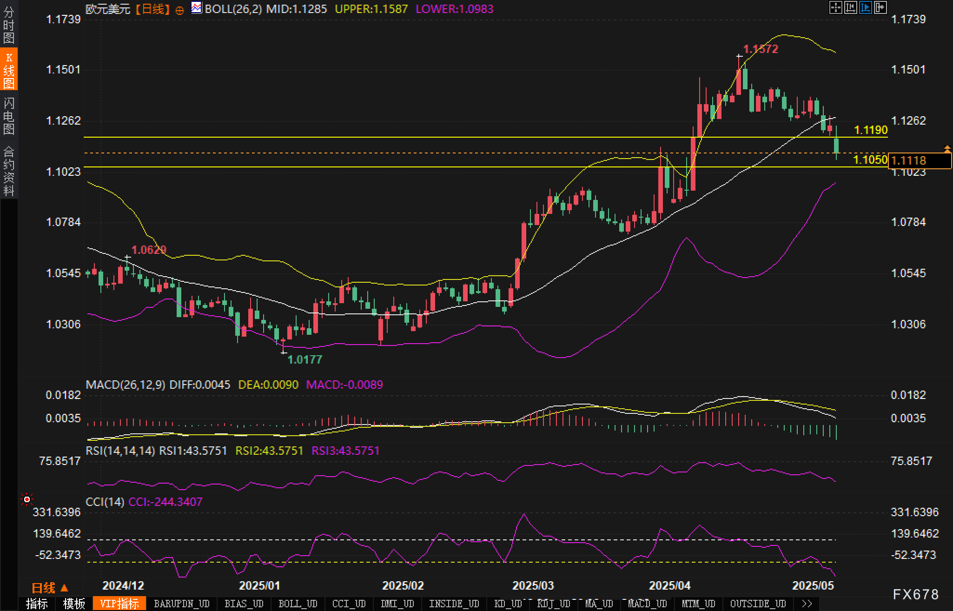Click the orange arrow above price tag
953x611 pixels.
tap(947, 148)
